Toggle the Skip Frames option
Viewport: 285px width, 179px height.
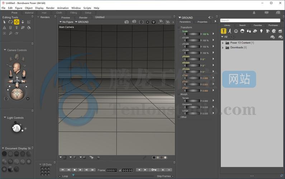tap(173, 176)
